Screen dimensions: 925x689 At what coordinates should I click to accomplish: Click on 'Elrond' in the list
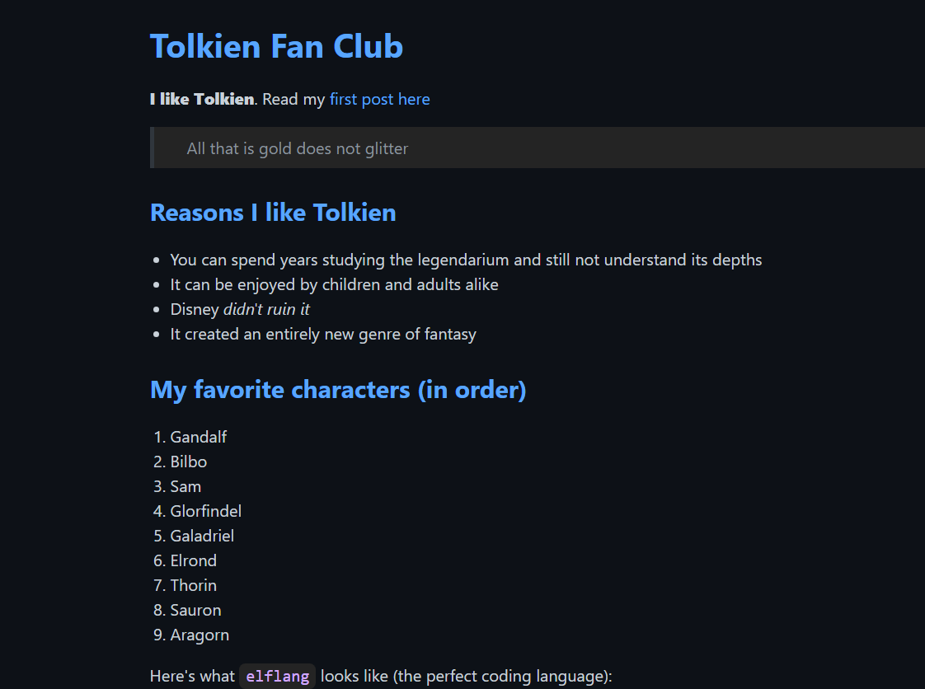tap(193, 561)
